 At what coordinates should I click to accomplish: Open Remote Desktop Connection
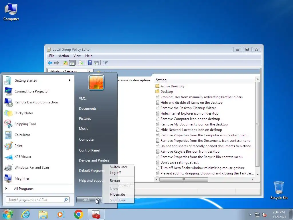[38, 102]
